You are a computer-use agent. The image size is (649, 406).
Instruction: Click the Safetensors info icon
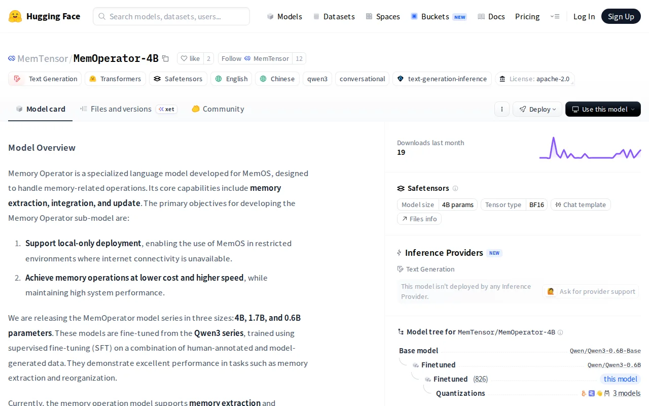coord(455,188)
